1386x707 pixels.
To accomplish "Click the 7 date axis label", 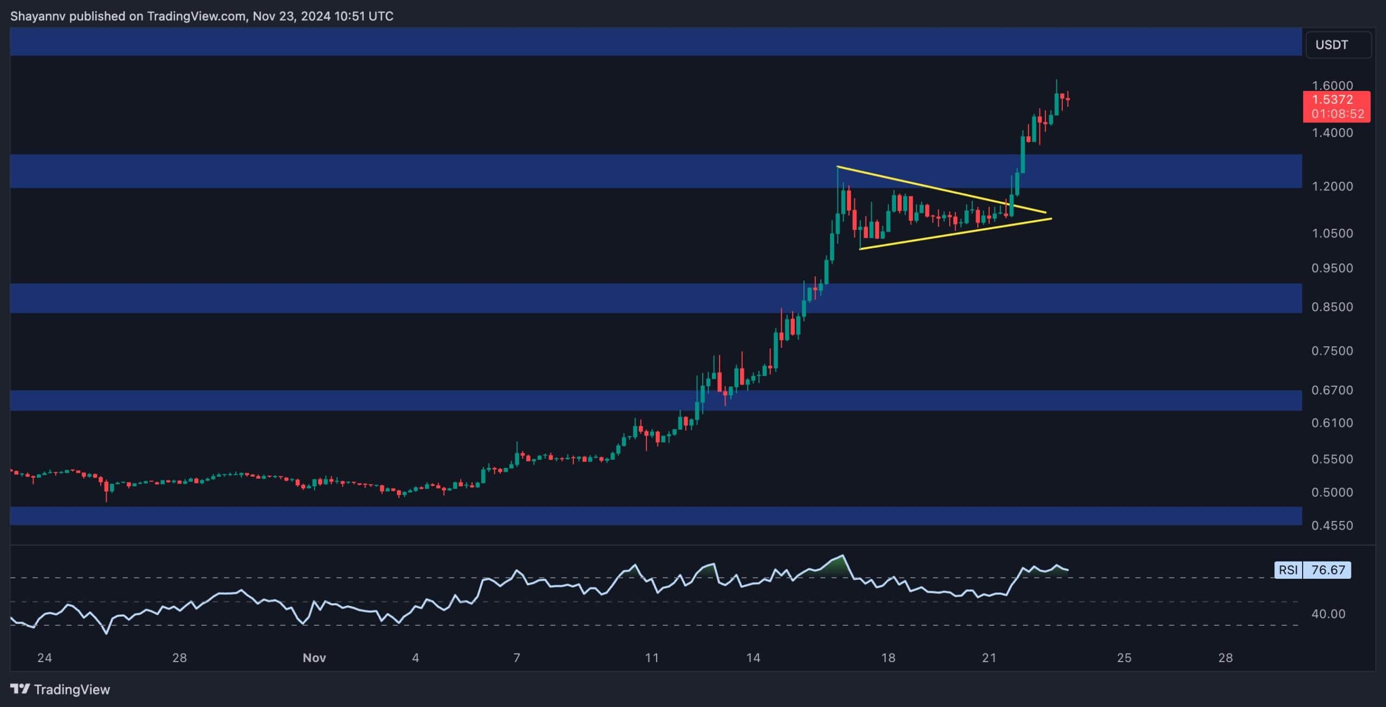I will coord(517,658).
